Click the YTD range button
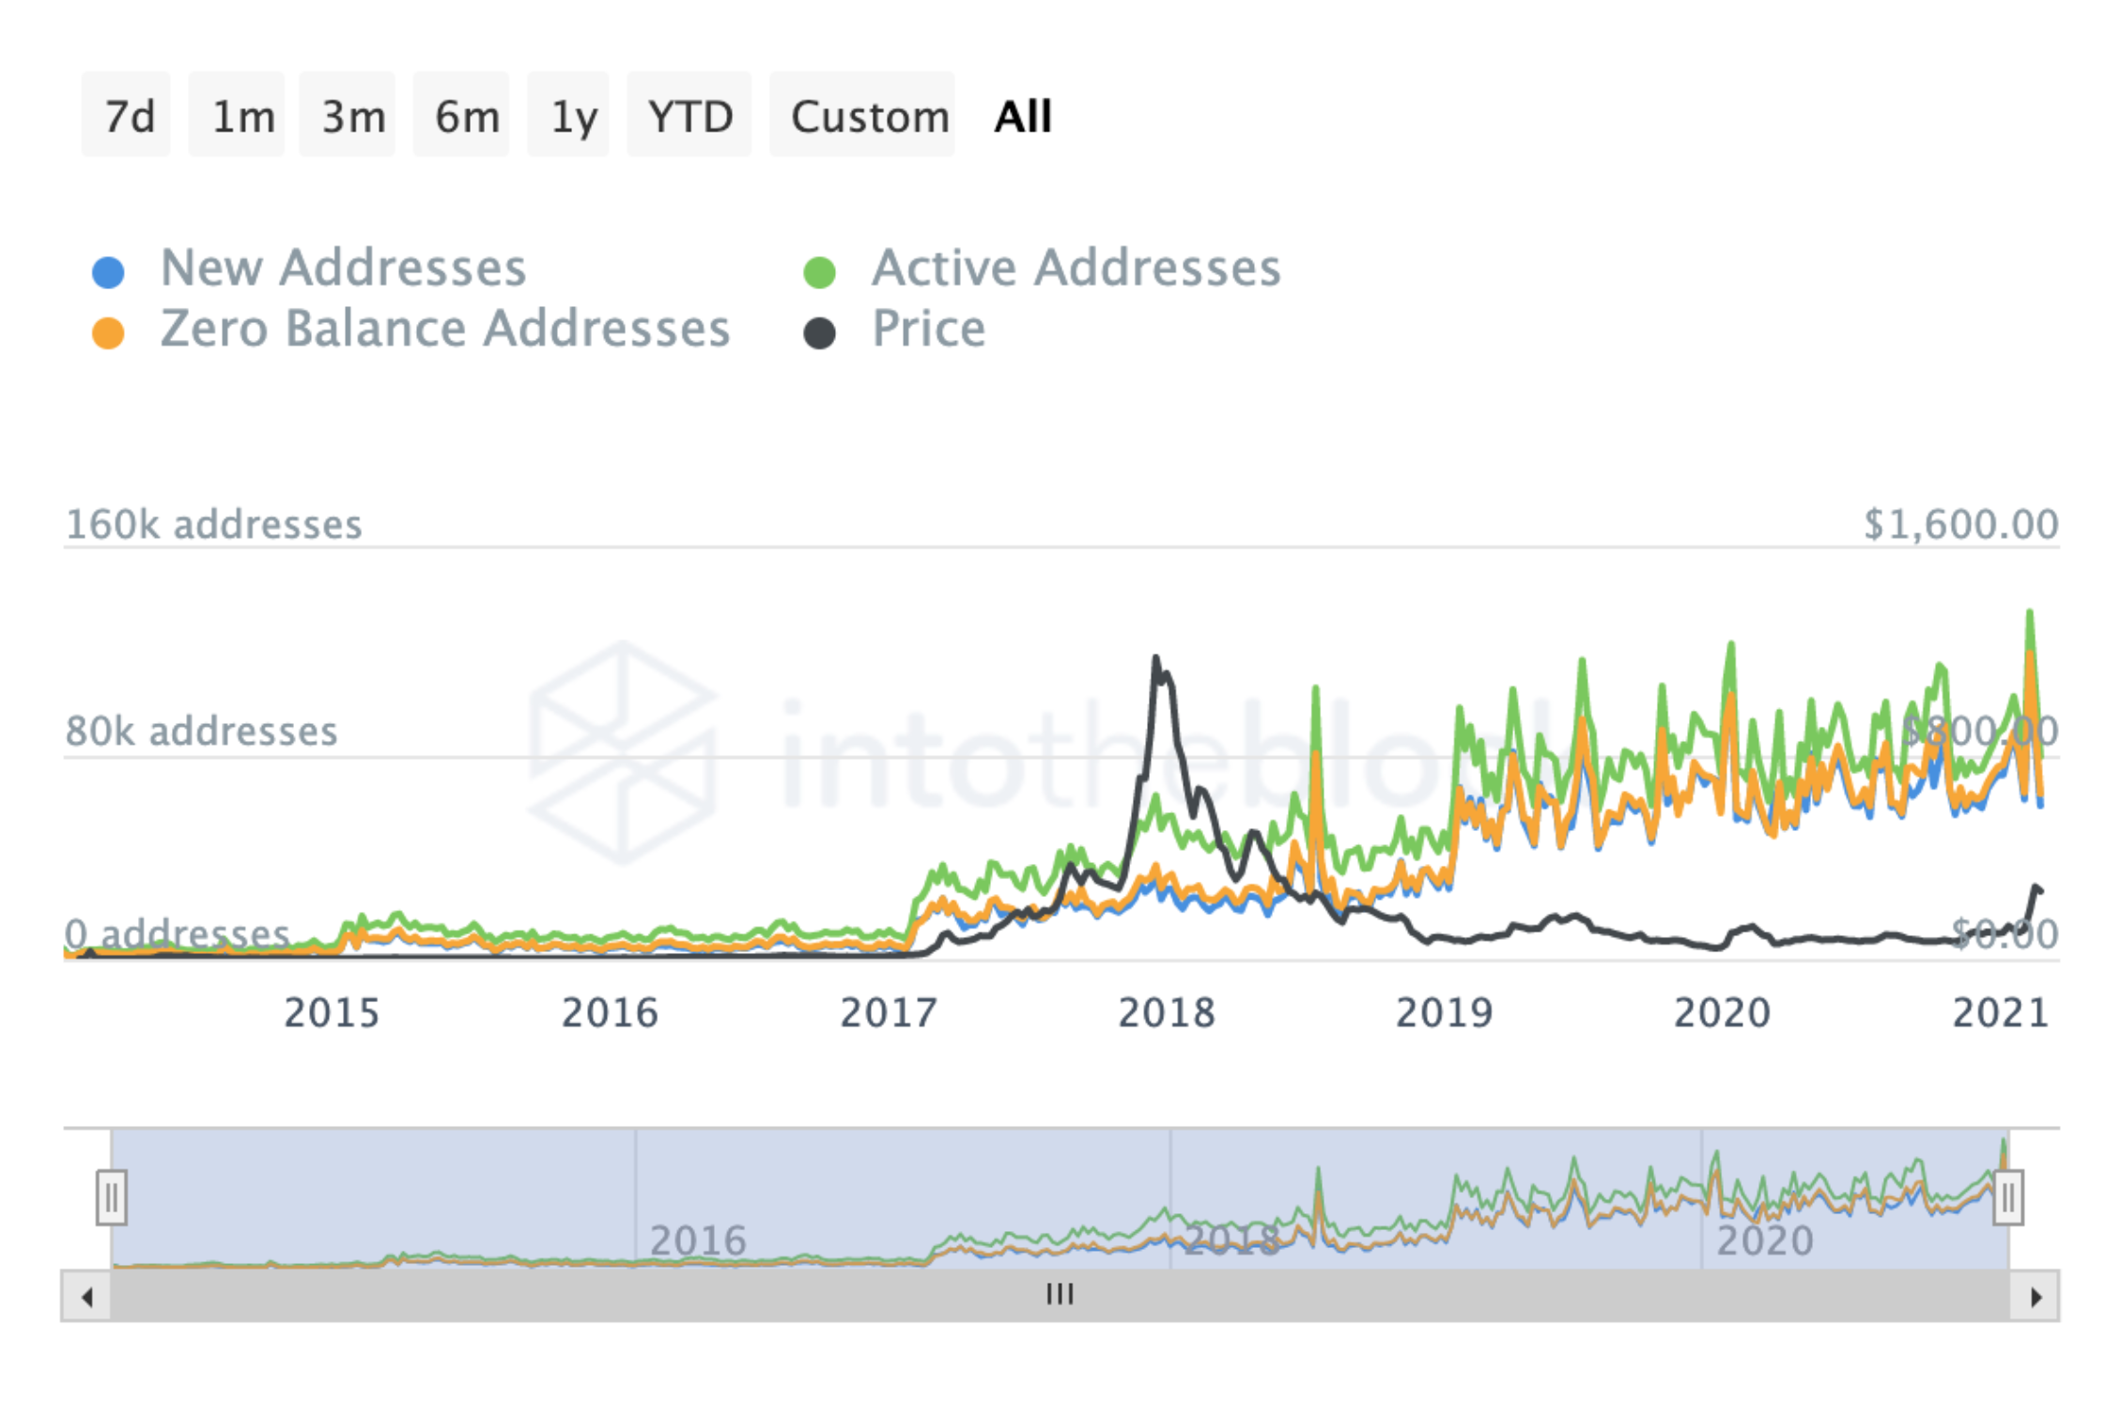 690,116
